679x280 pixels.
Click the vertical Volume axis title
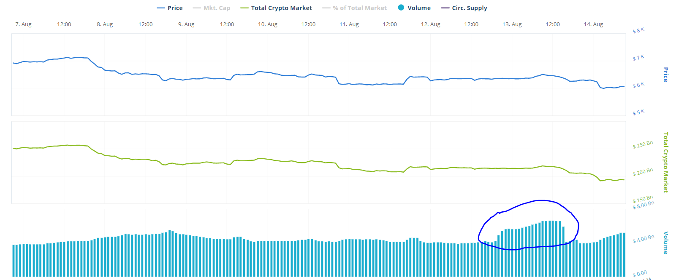tap(665, 243)
